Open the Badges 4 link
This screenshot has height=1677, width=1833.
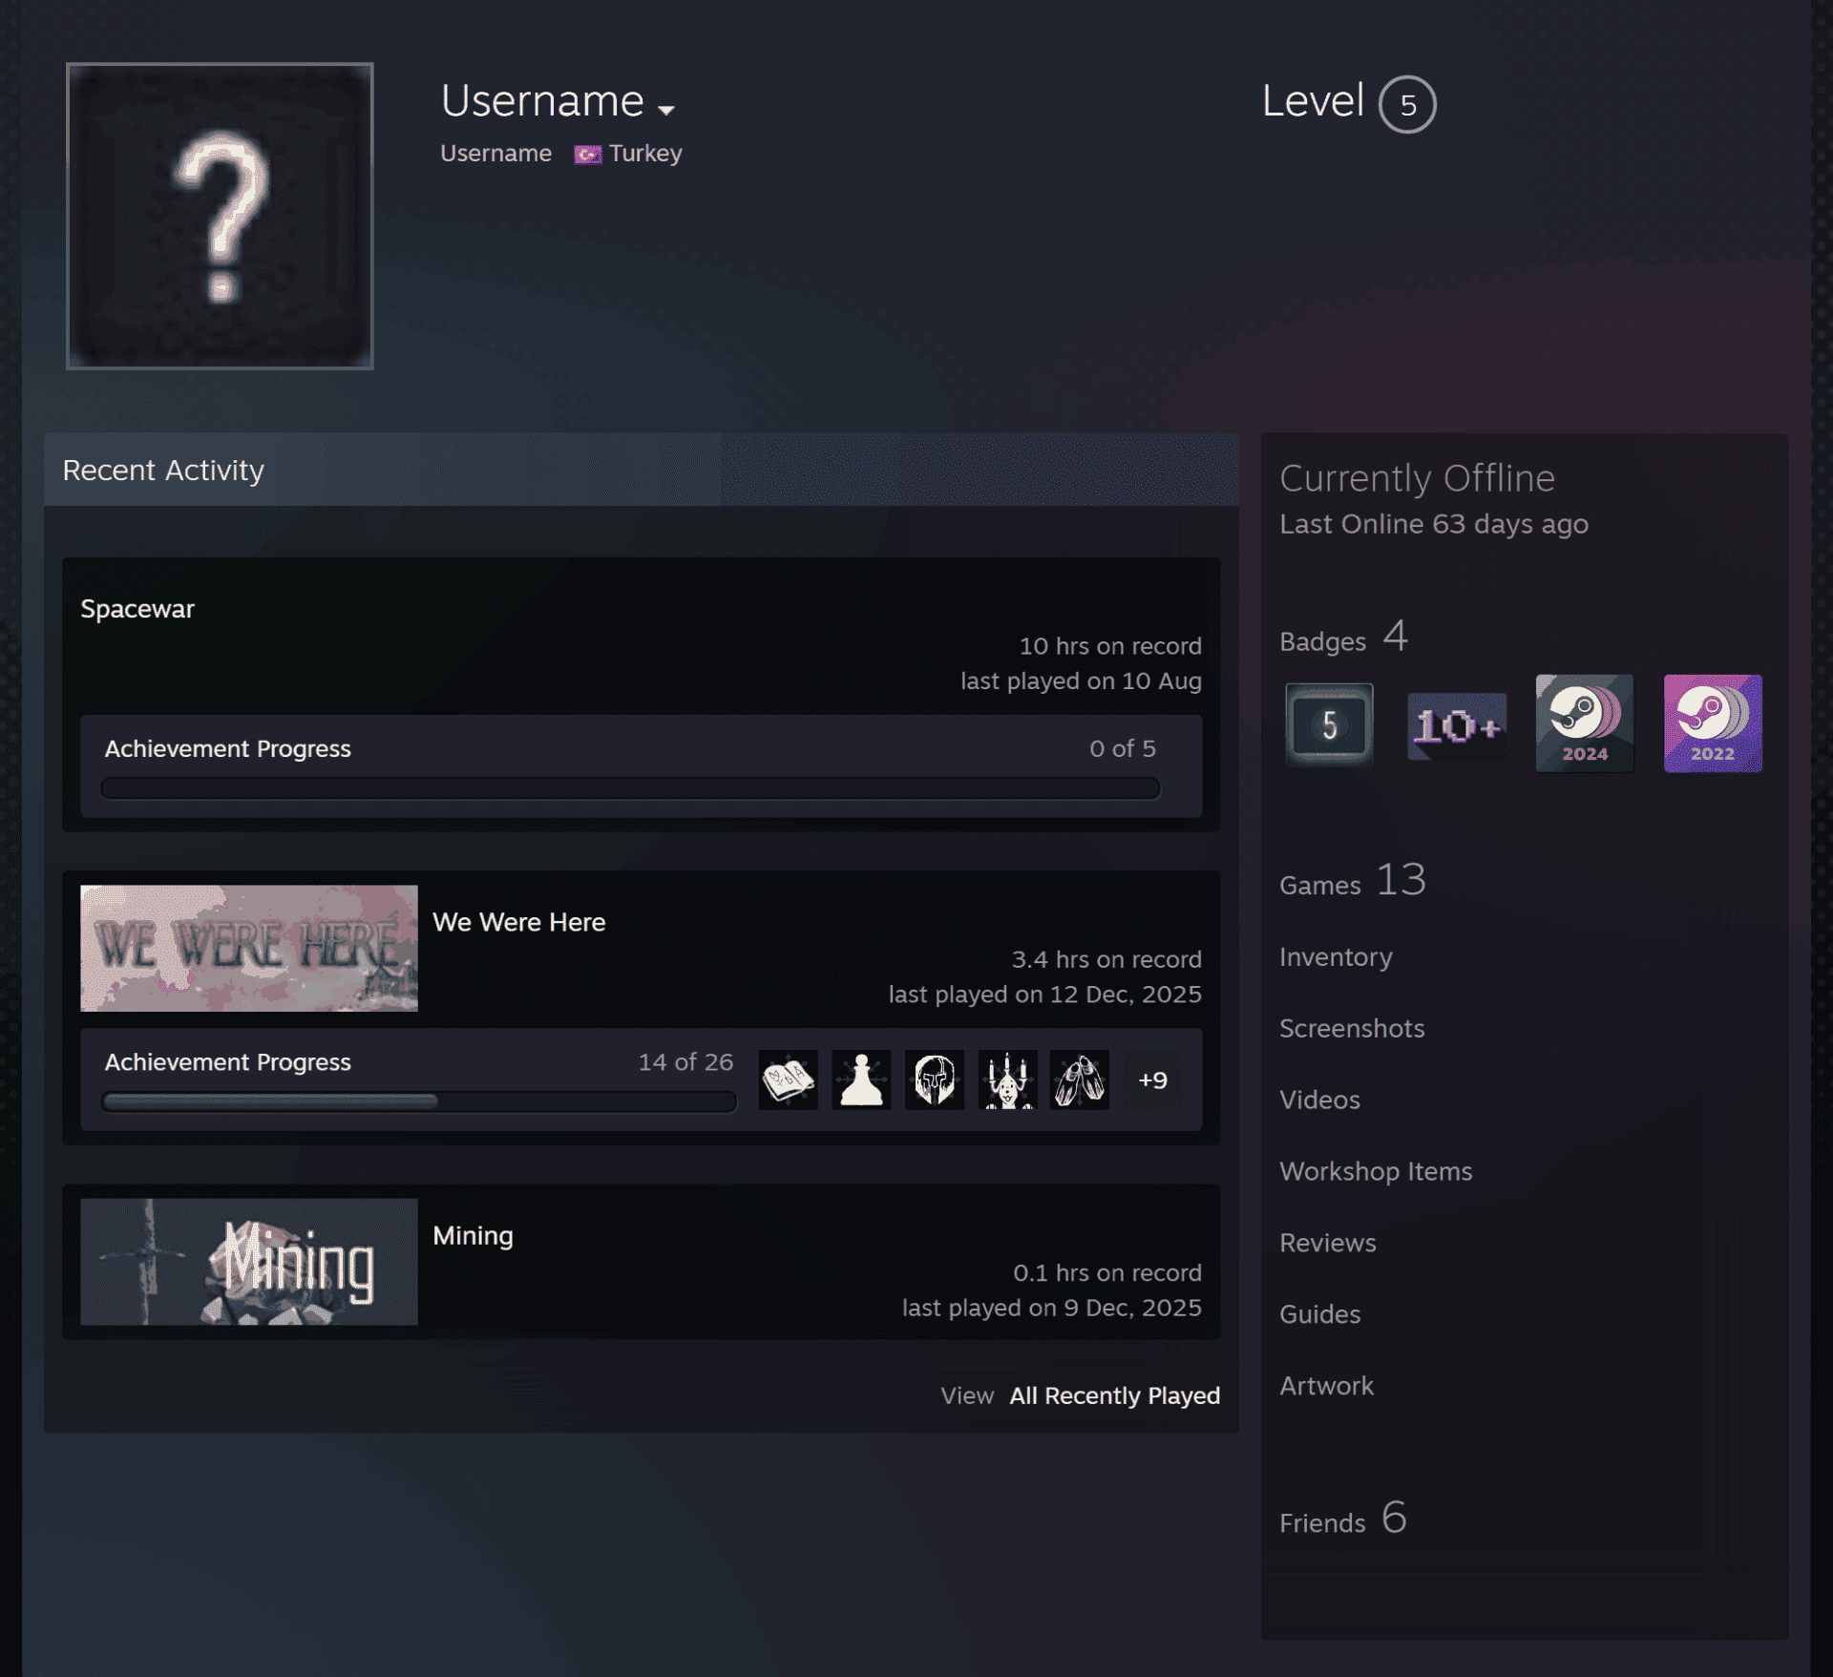coord(1343,638)
